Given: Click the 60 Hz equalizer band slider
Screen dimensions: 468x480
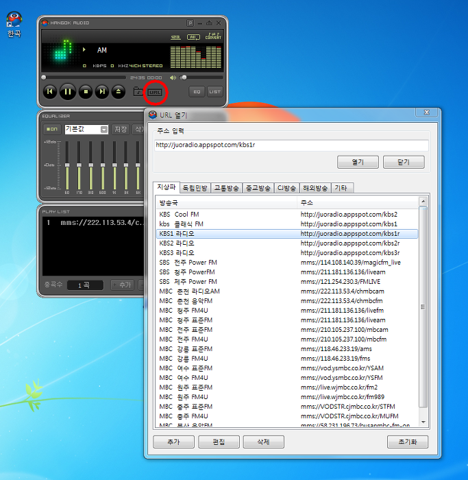Looking at the screenshot, I should tap(67, 165).
